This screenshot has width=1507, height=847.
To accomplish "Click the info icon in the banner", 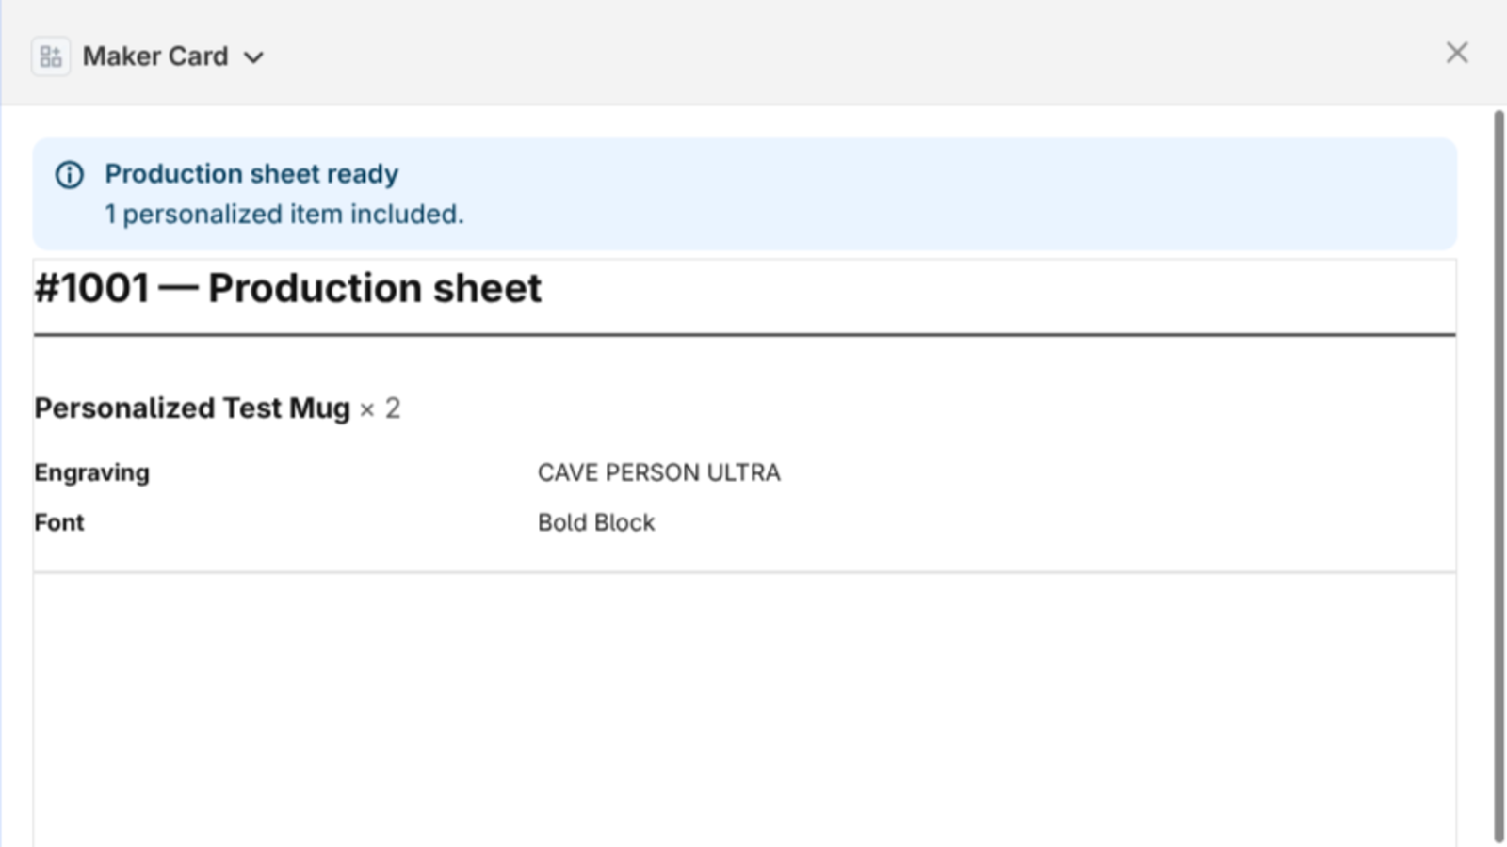I will [70, 174].
